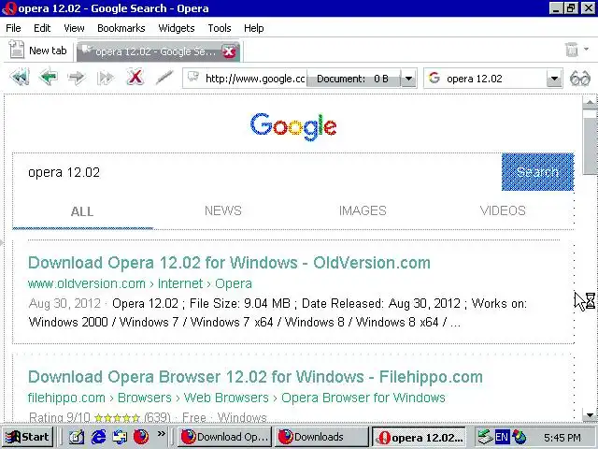598x449 pixels.
Task: Click the URL address field
Action: (x=255, y=79)
